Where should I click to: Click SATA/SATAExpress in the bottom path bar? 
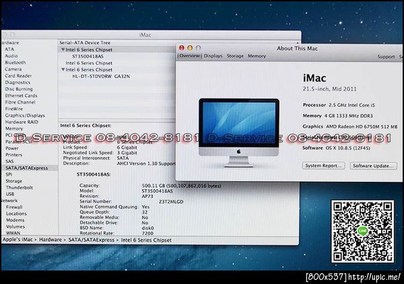tap(91, 240)
